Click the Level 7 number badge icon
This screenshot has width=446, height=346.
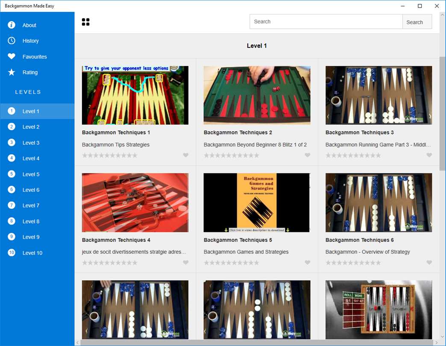pyautogui.click(x=12, y=205)
